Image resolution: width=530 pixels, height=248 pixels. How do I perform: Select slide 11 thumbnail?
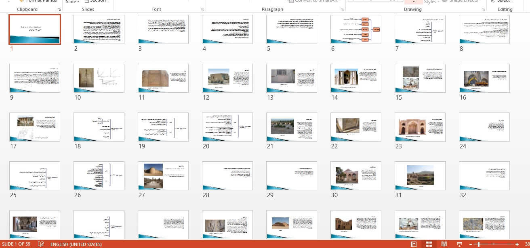click(x=163, y=78)
